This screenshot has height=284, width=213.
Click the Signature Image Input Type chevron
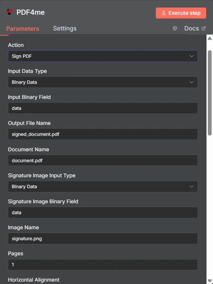[x=192, y=186]
